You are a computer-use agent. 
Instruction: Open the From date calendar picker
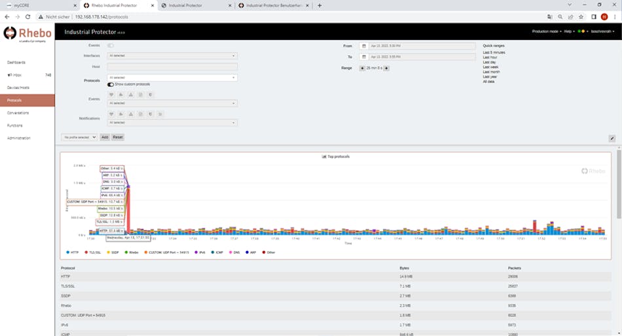(x=364, y=46)
